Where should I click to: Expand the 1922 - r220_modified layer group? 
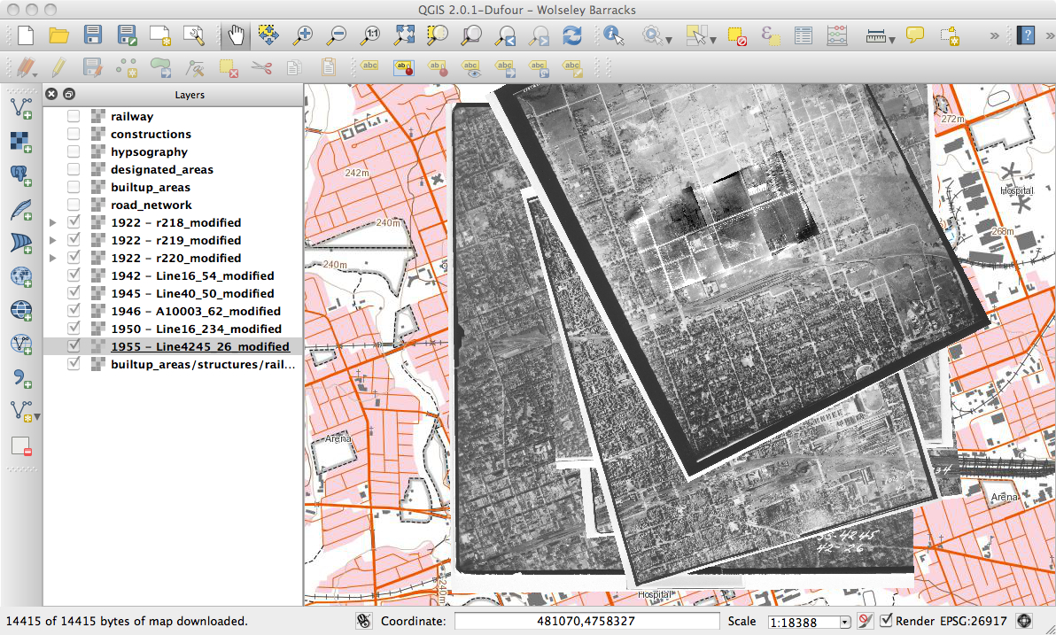pos(54,258)
